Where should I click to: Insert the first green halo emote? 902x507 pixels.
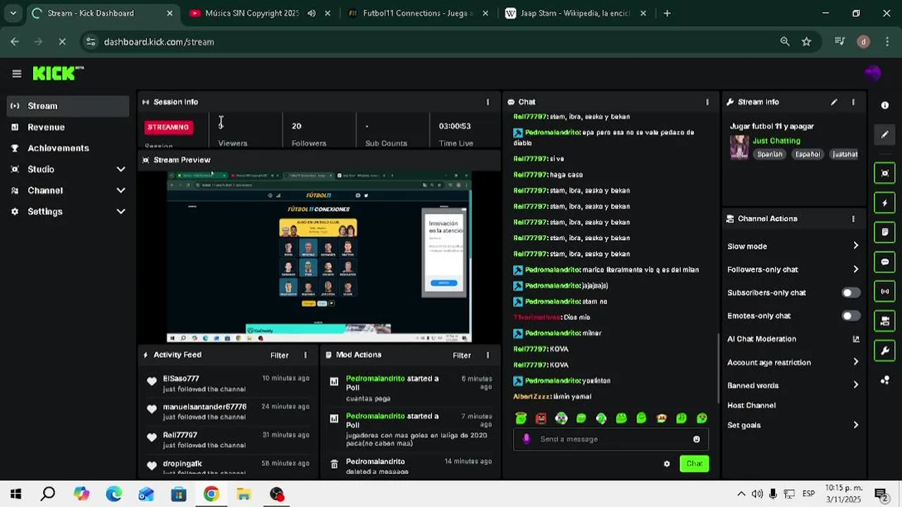pos(521,418)
